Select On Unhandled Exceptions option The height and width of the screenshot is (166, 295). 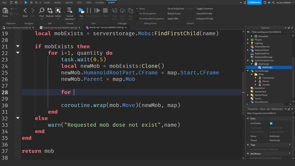[137, 18]
